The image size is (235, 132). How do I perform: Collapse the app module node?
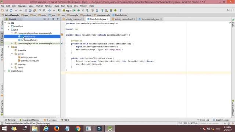(6, 23)
